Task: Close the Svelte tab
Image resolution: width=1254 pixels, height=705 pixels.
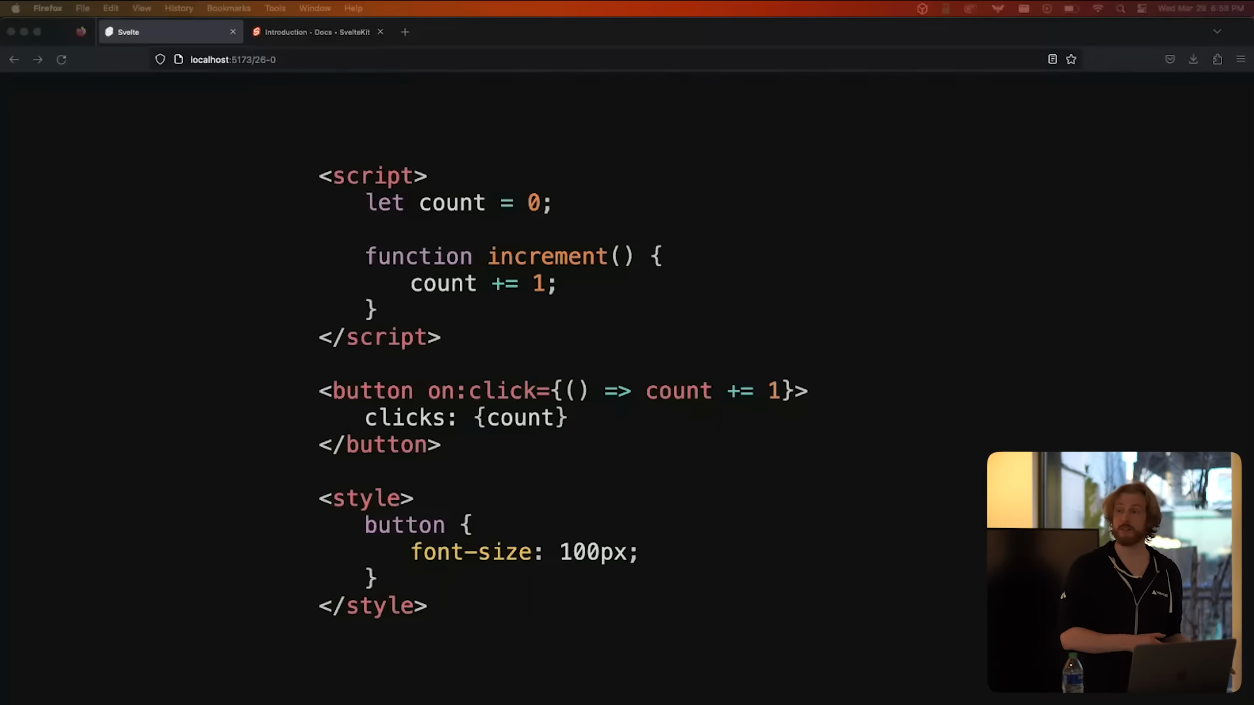Action: tap(233, 32)
